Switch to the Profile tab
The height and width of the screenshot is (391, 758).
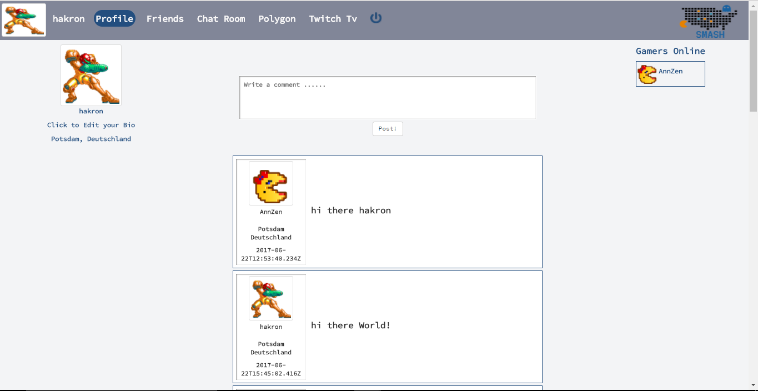point(114,18)
